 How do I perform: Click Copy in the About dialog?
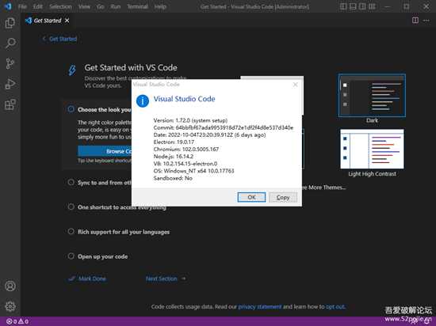coord(283,197)
